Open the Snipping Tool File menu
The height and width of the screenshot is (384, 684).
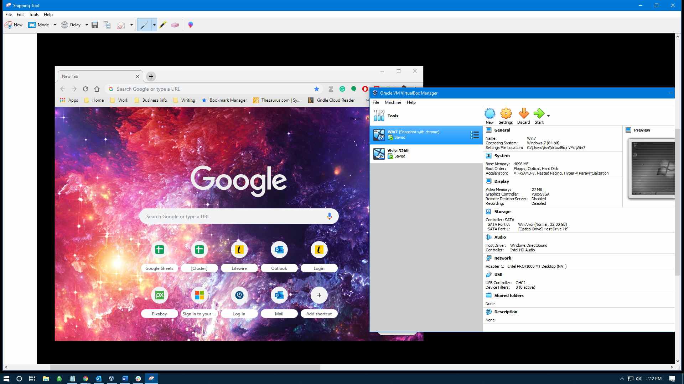(x=9, y=15)
